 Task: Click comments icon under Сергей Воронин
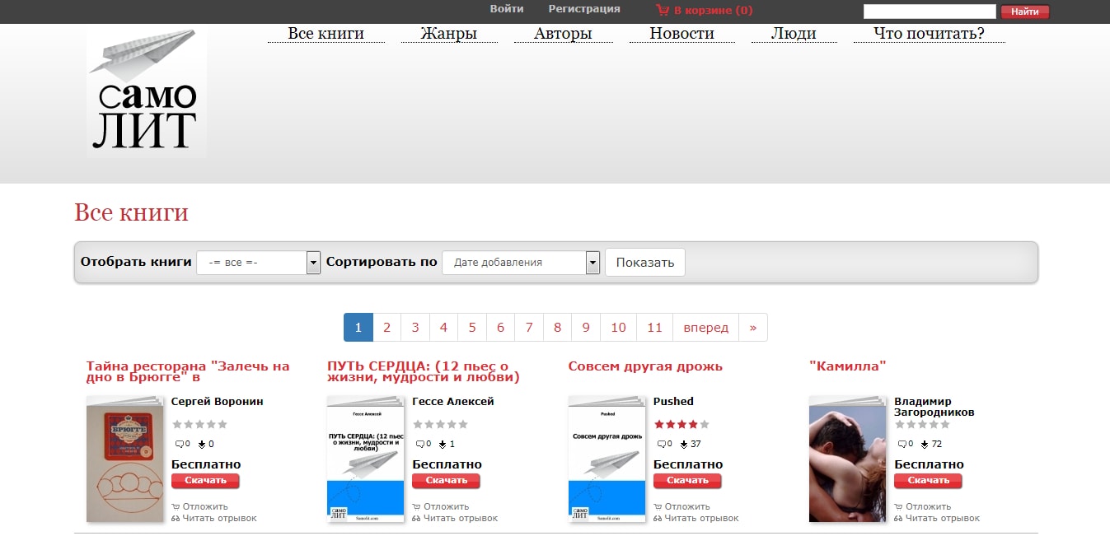coord(179,444)
